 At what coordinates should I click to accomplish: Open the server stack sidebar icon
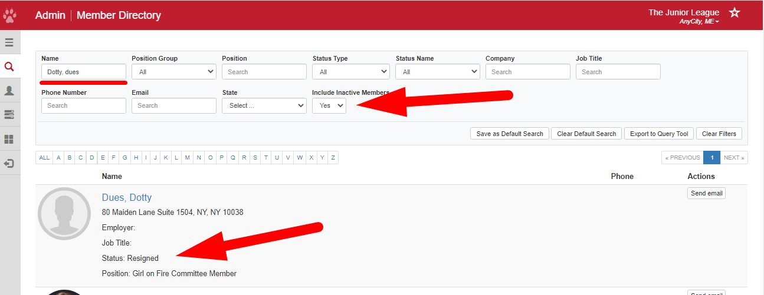click(x=9, y=115)
